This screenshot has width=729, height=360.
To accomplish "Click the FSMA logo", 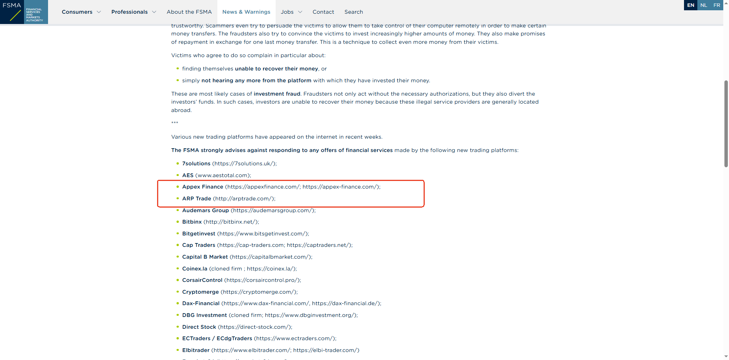I will tap(24, 12).
